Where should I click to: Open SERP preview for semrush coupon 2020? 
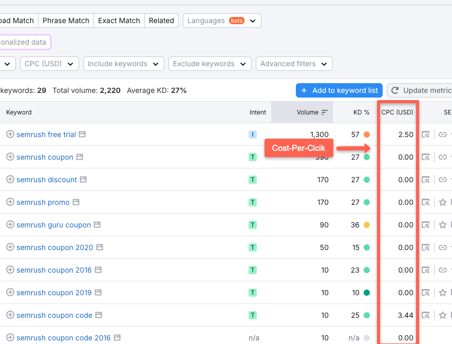(426, 247)
